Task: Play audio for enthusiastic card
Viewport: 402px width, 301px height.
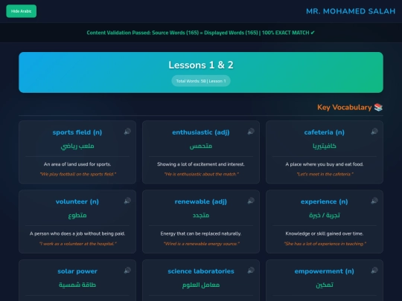Action: point(251,132)
